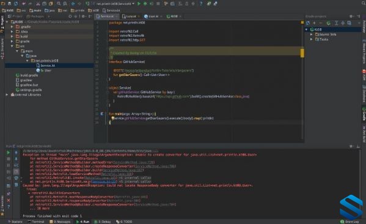
Task: Click the down arrow in Run console toolbar
Action: tap(16, 159)
